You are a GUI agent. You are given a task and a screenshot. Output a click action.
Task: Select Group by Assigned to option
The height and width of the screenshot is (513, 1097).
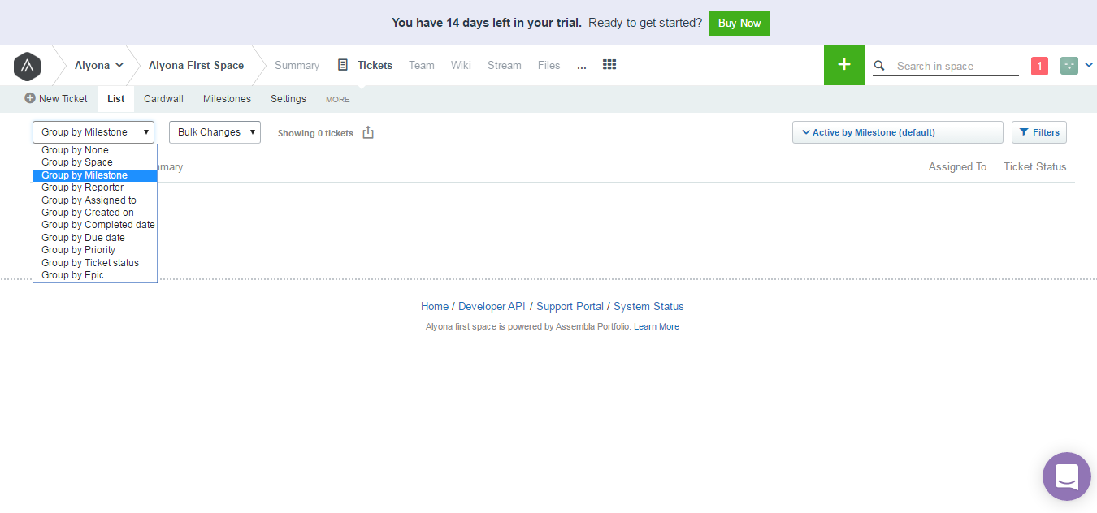click(95, 200)
